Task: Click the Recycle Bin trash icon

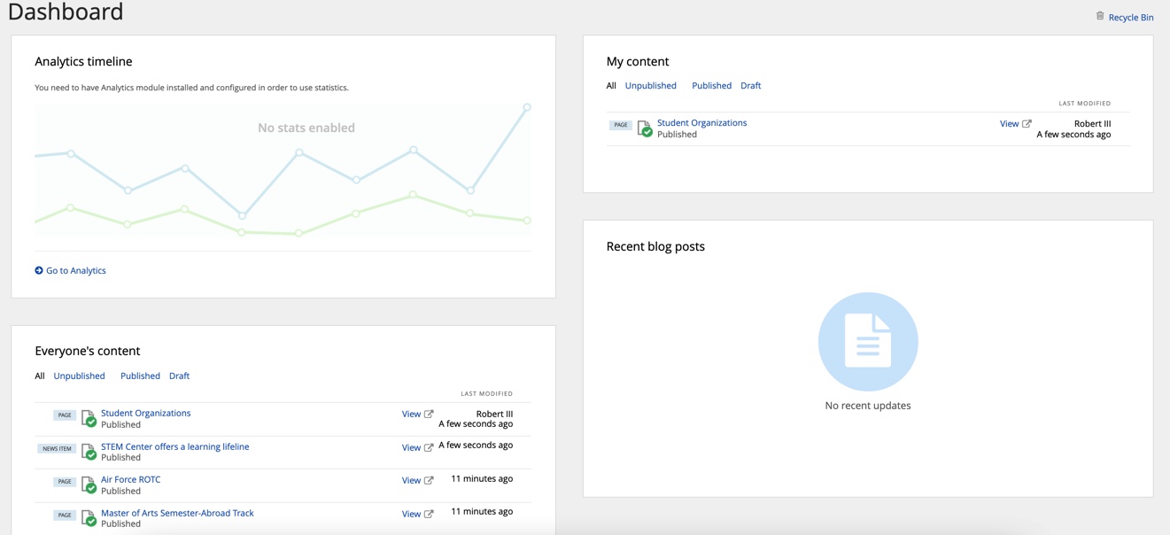Action: (1100, 16)
